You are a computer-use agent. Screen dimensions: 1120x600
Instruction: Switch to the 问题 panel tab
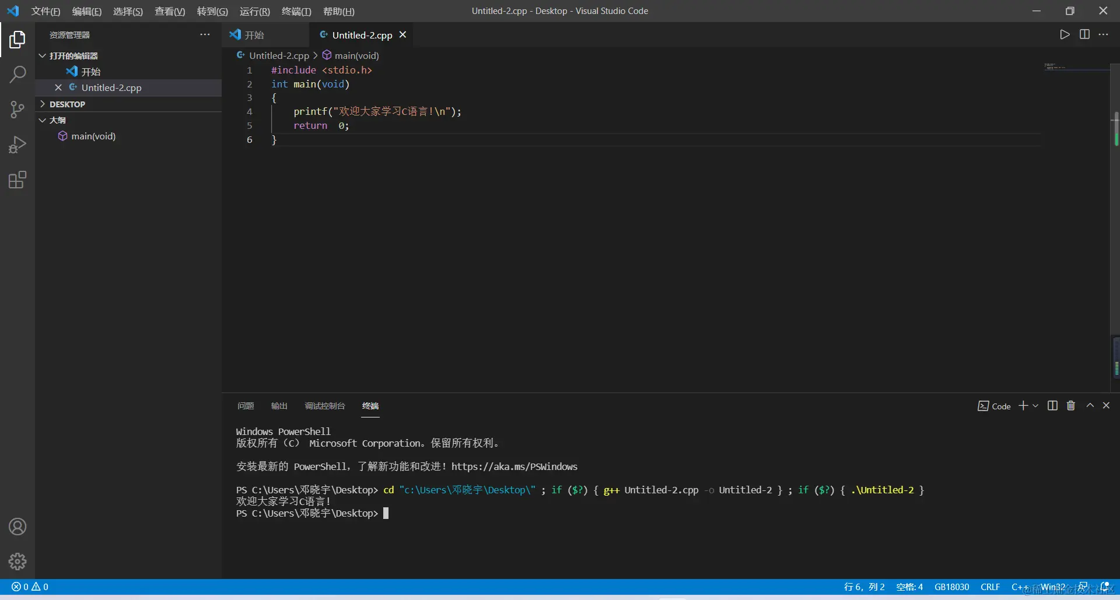246,406
